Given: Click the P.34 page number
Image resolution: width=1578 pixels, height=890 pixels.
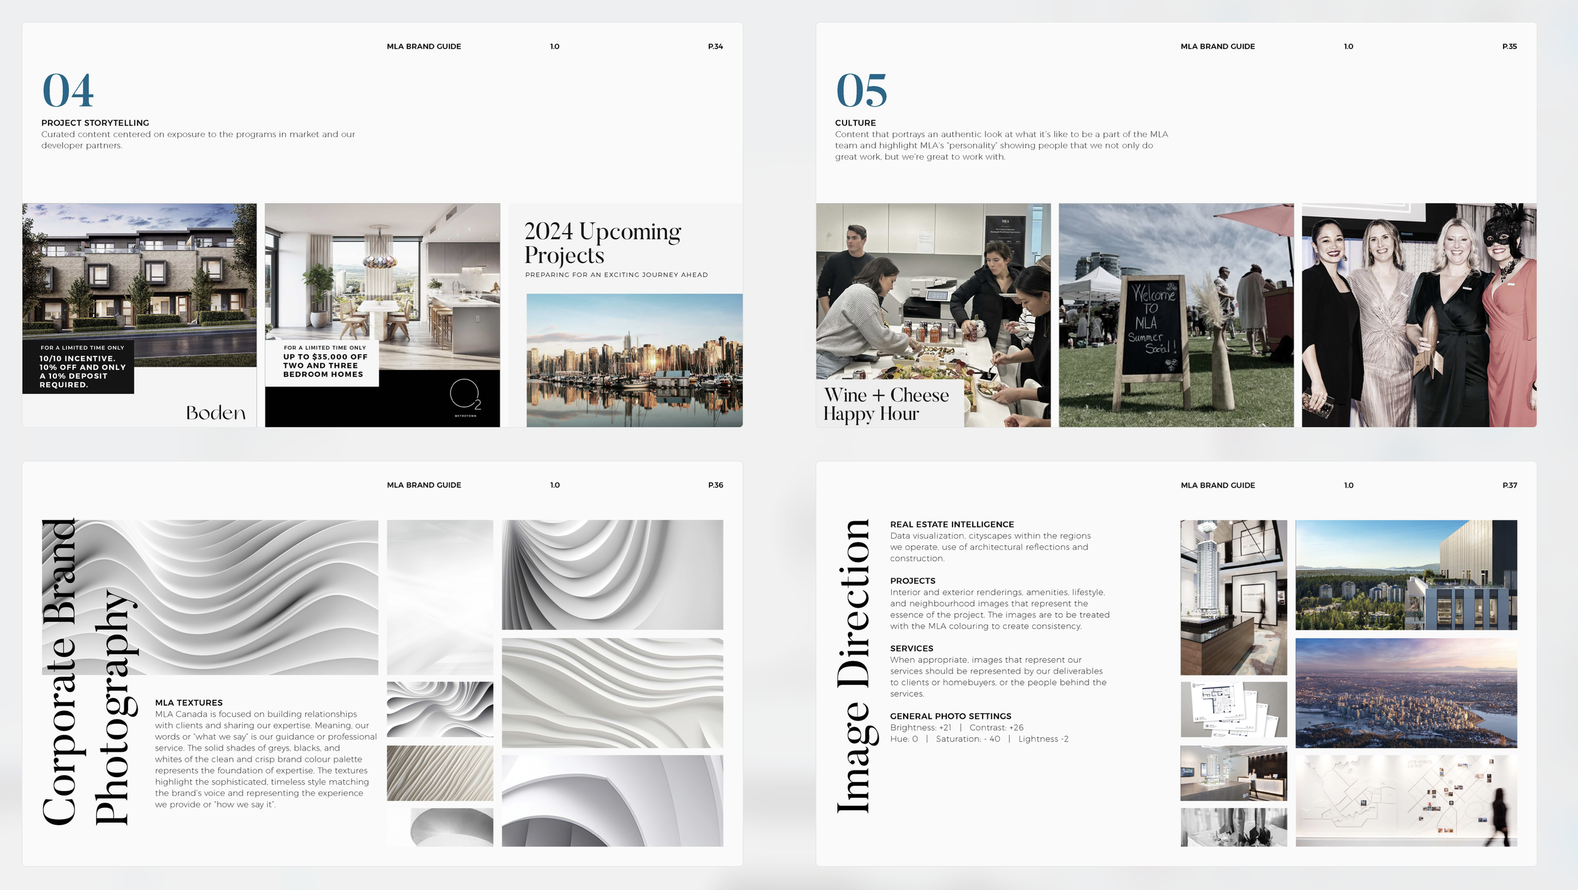Looking at the screenshot, I should coord(716,47).
